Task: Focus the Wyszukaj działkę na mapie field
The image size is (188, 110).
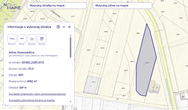Action: pyautogui.click(x=57, y=5)
